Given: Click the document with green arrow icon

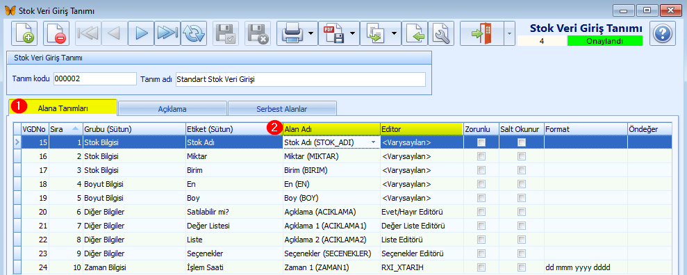Looking at the screenshot, I should click(414, 33).
